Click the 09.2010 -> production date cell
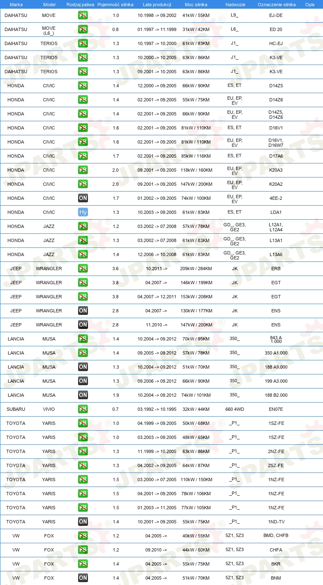This screenshot has width=323, height=585. pyautogui.click(x=156, y=550)
